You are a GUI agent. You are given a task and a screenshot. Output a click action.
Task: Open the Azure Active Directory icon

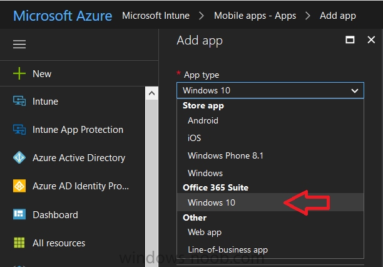(x=19, y=157)
